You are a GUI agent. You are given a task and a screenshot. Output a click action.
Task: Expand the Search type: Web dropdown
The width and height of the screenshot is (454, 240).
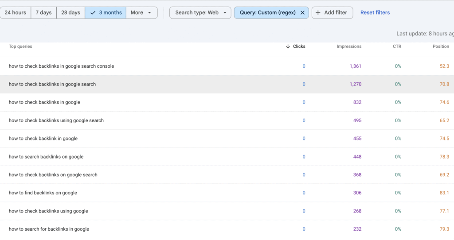(x=200, y=13)
